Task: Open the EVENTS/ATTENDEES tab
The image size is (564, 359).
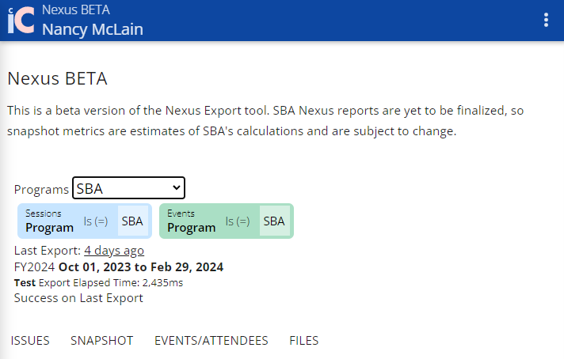Action: (211, 341)
